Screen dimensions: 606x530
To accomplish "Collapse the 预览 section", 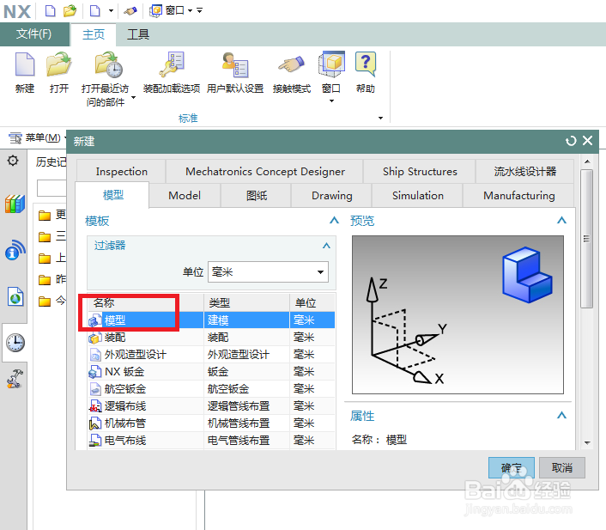I will point(561,221).
